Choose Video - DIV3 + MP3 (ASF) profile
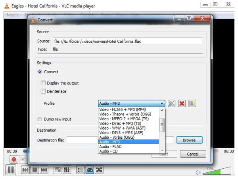The height and width of the screenshot is (179, 238). point(129,133)
